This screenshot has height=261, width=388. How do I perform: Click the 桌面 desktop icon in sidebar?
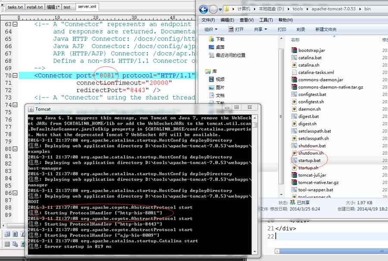pos(212,47)
